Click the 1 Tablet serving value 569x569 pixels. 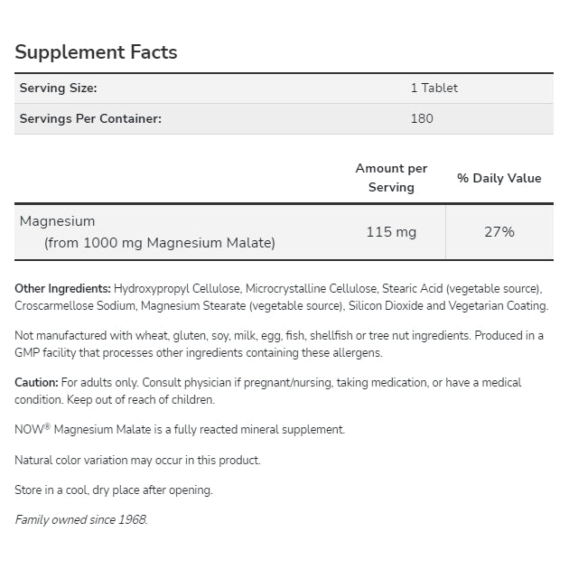[x=434, y=89]
